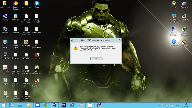Select the aksen.txt file
The width and height of the screenshot is (192, 108).
(16, 30)
